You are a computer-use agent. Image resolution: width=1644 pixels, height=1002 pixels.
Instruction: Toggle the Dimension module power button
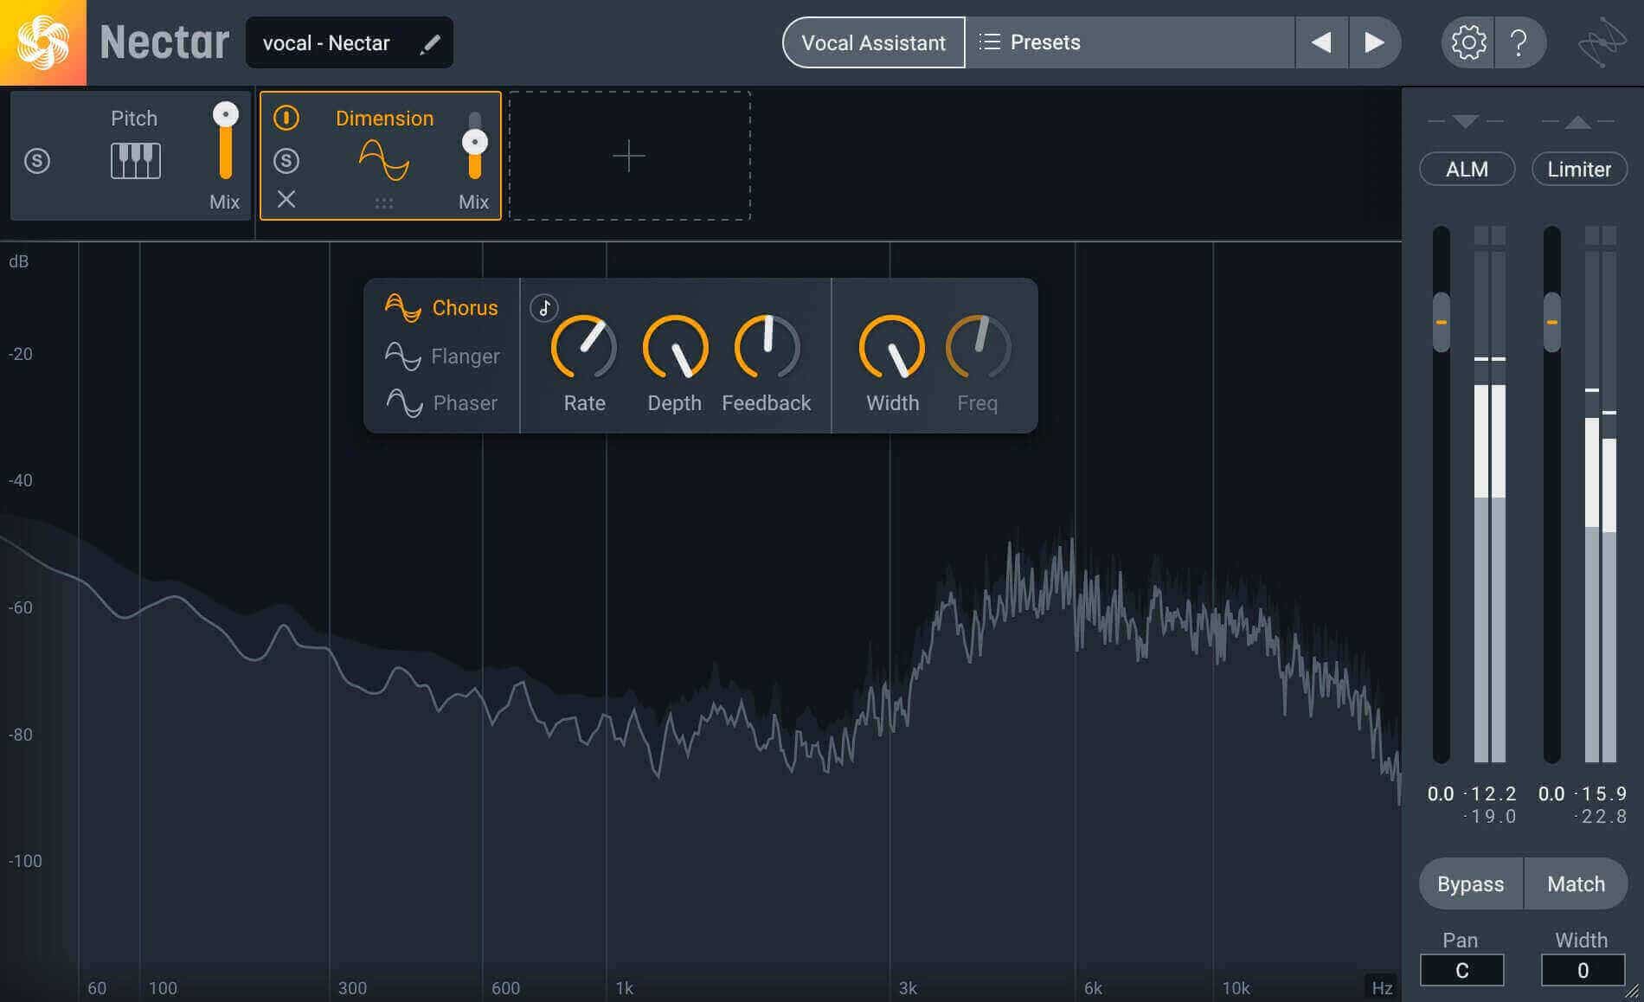tap(286, 118)
